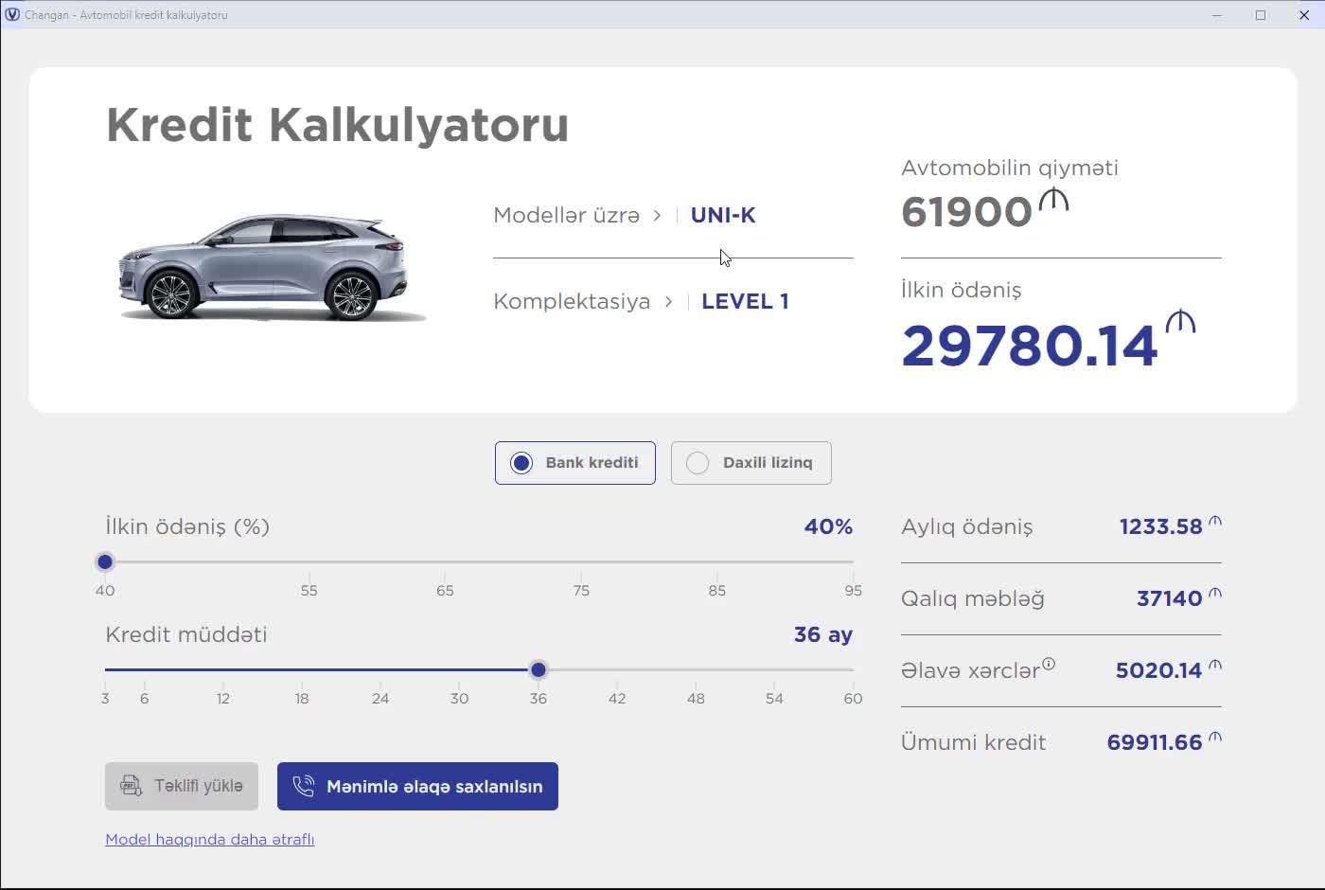Screen dimensions: 1325x890
Task: Open the UNI-K model selector
Action: pos(723,215)
